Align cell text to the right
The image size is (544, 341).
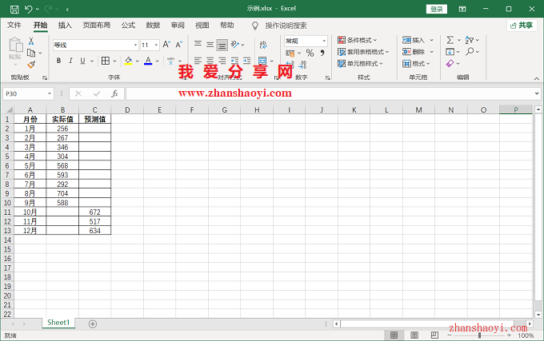click(222, 61)
